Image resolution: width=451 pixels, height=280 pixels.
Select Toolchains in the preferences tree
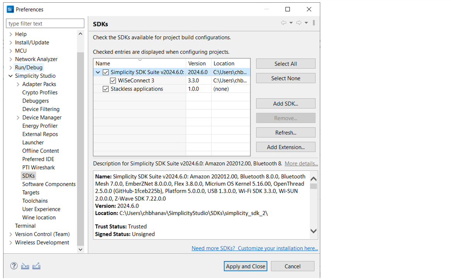tap(35, 201)
